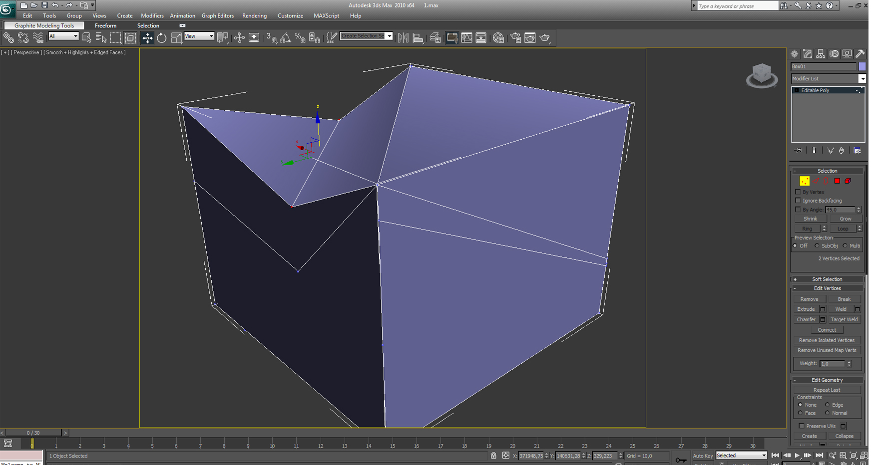The height and width of the screenshot is (465, 873).
Task: Expand the Soft Selection rollout
Action: coord(827,279)
